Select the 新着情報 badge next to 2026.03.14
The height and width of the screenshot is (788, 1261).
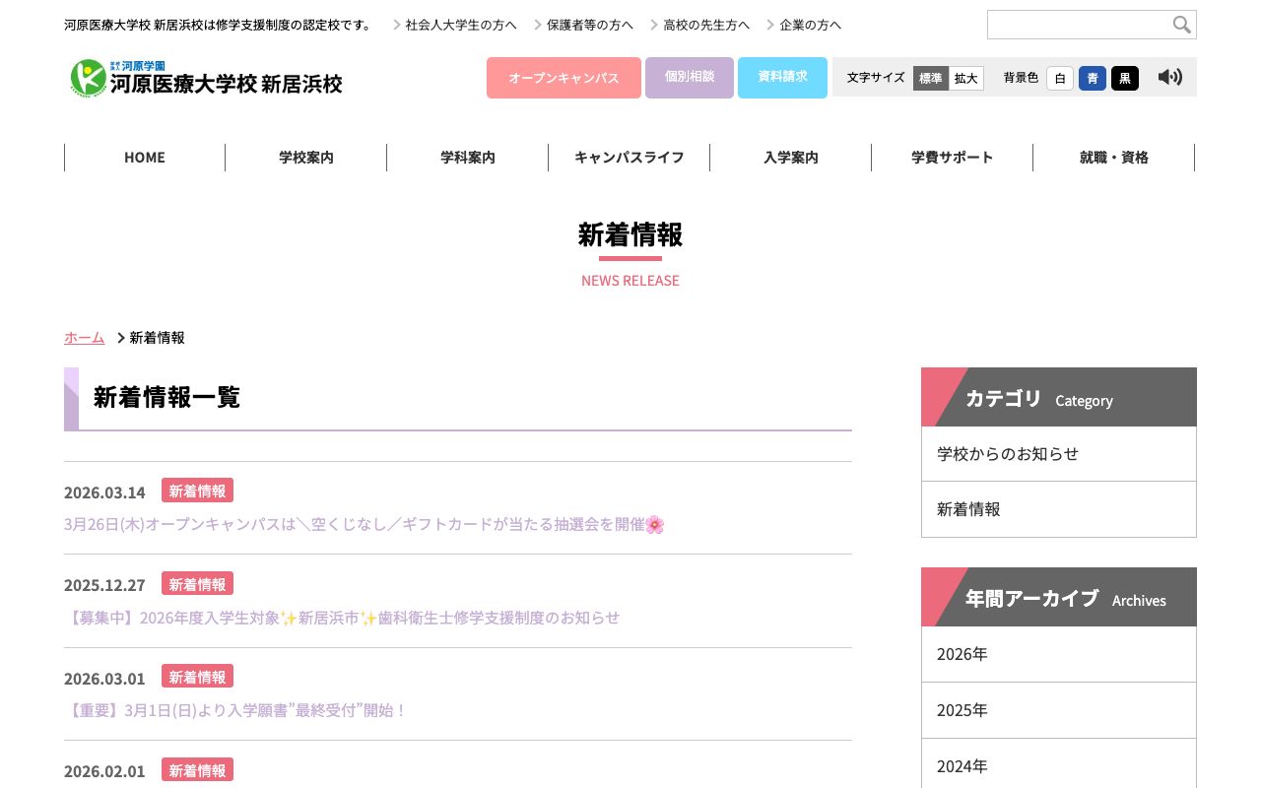(x=197, y=490)
